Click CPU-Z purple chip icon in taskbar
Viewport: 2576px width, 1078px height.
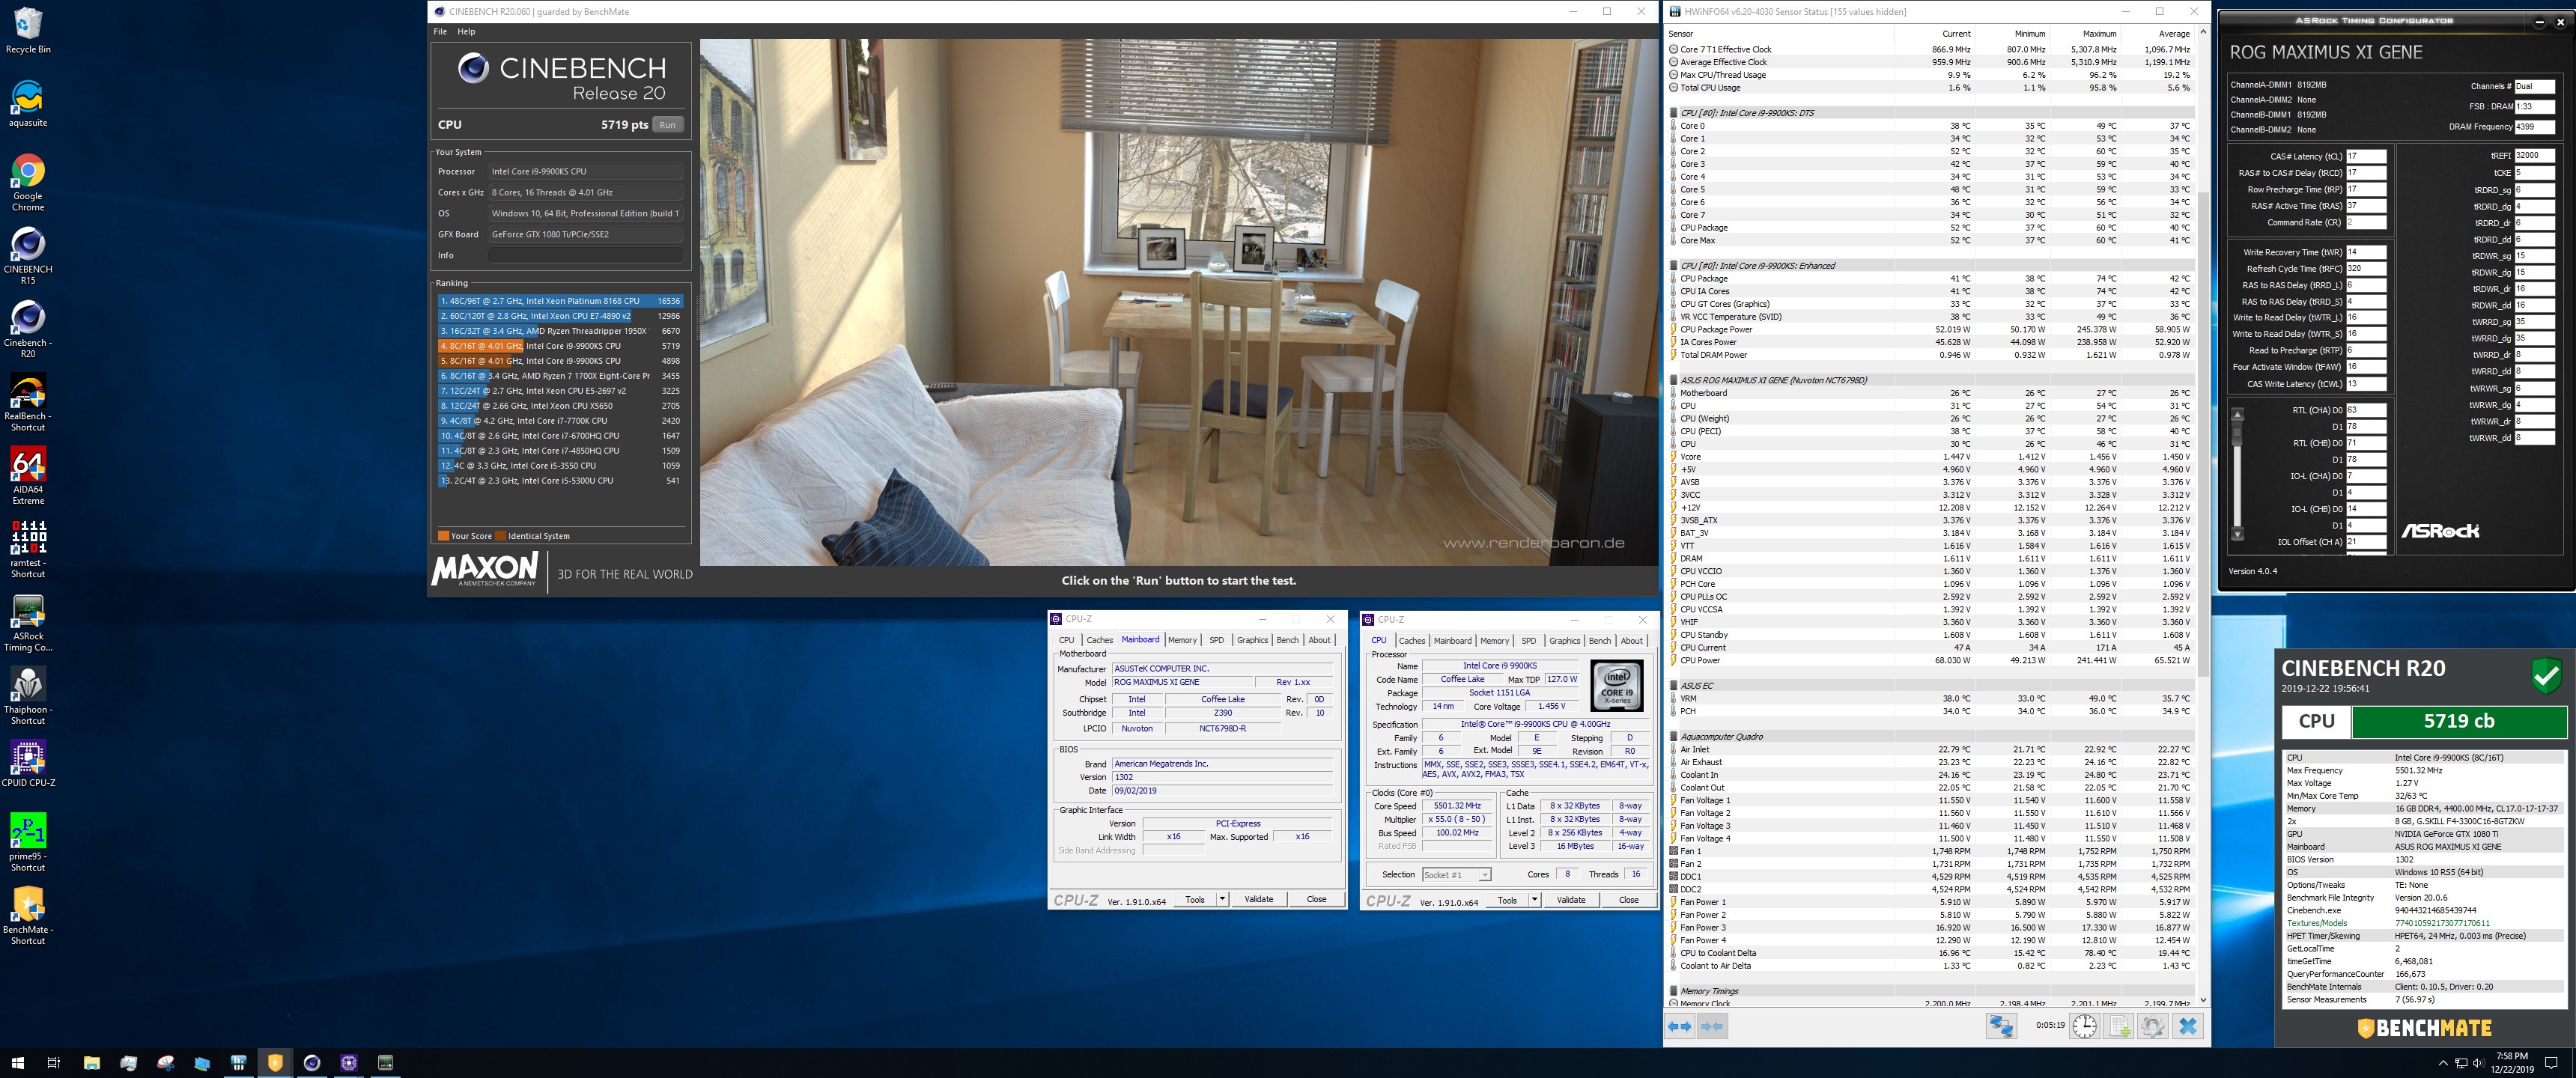(x=348, y=1062)
